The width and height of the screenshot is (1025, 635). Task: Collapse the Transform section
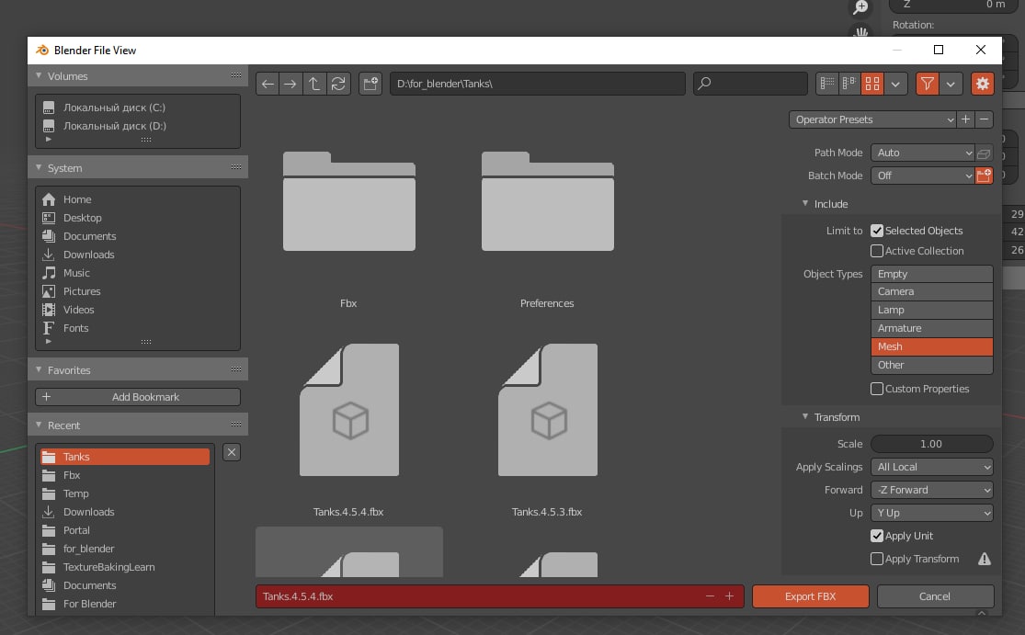pyautogui.click(x=805, y=417)
